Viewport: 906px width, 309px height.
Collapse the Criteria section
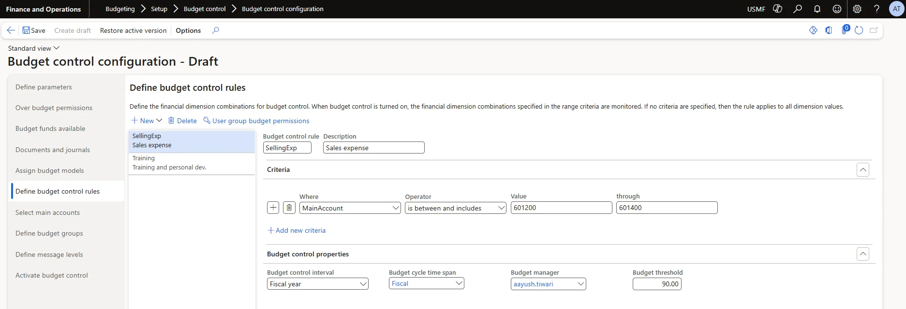tap(863, 169)
